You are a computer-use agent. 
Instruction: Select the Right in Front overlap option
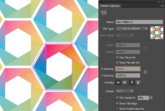(124, 82)
